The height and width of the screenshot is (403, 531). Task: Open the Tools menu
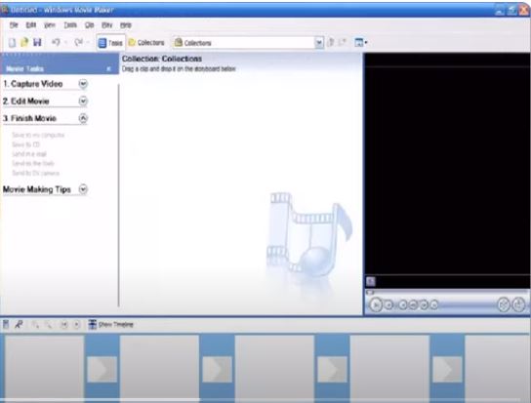[70, 25]
